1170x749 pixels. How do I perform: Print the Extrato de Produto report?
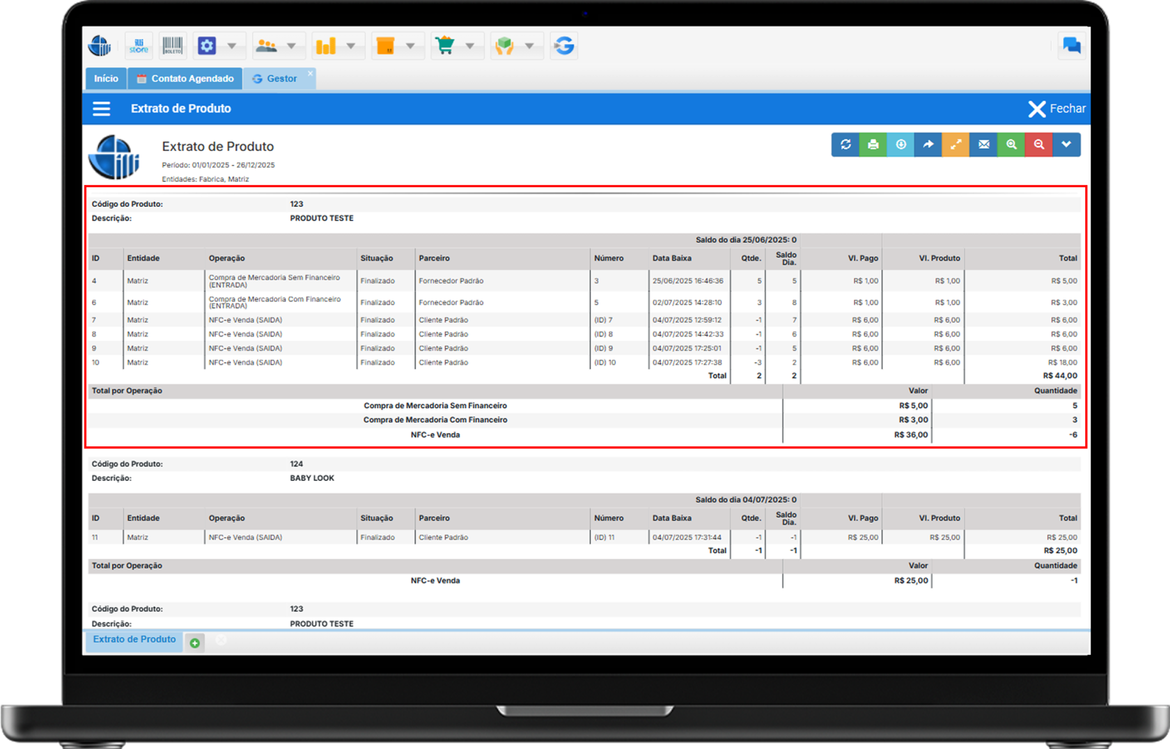[x=873, y=145]
